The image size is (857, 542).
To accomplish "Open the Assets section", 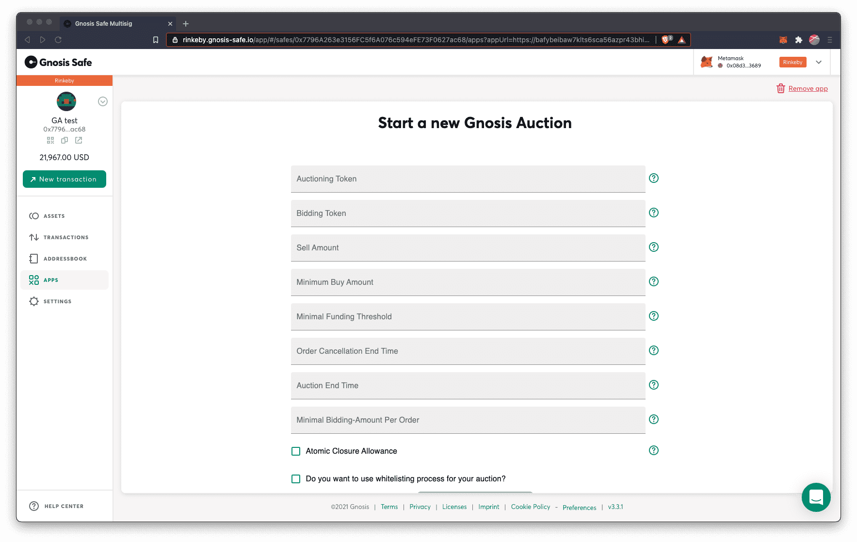I will pyautogui.click(x=65, y=216).
